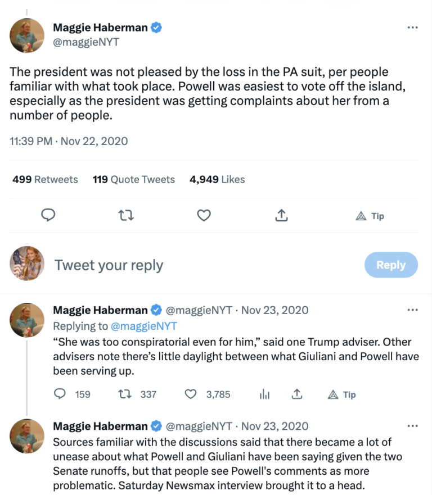The width and height of the screenshot is (432, 495).
Task: View the 499 Retweets list
Action: click(45, 180)
